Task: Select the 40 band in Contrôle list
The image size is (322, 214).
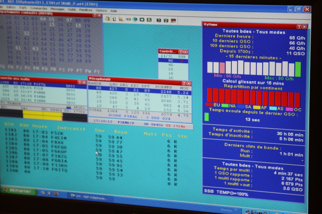Action: tap(171, 65)
